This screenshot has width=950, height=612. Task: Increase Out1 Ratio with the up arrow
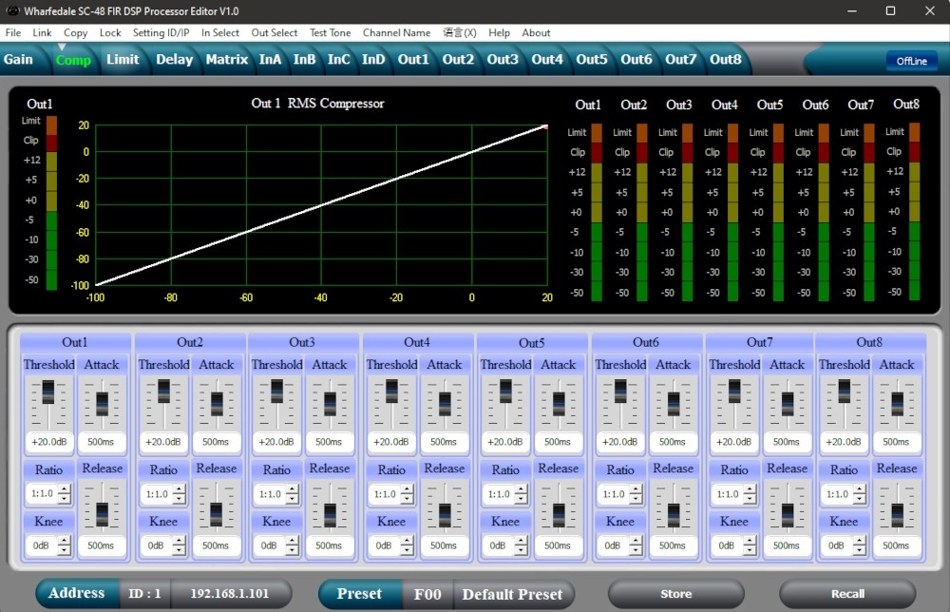point(65,489)
